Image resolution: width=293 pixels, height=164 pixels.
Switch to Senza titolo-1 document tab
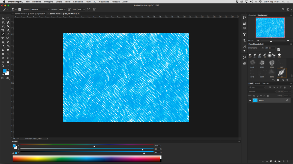(30, 14)
